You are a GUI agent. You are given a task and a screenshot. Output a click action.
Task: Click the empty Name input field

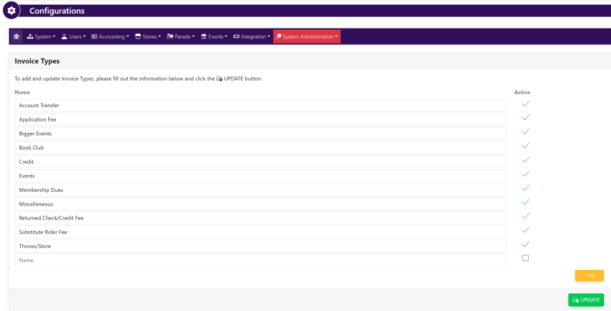260,260
